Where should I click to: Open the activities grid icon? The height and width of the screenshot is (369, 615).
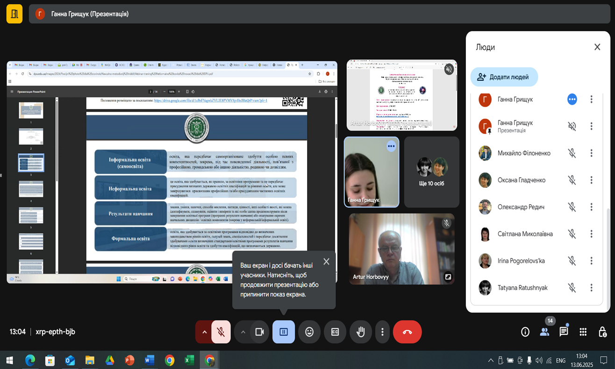[x=583, y=332]
